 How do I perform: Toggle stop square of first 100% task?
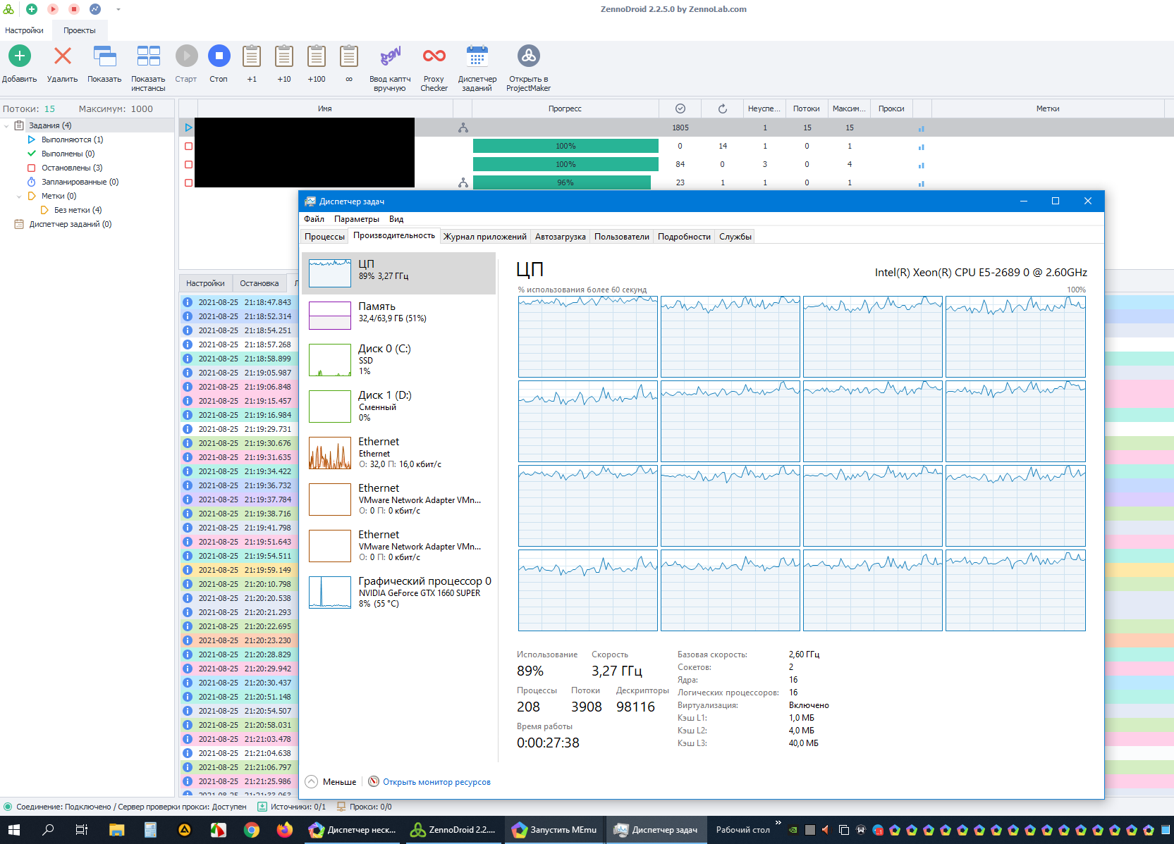188,146
